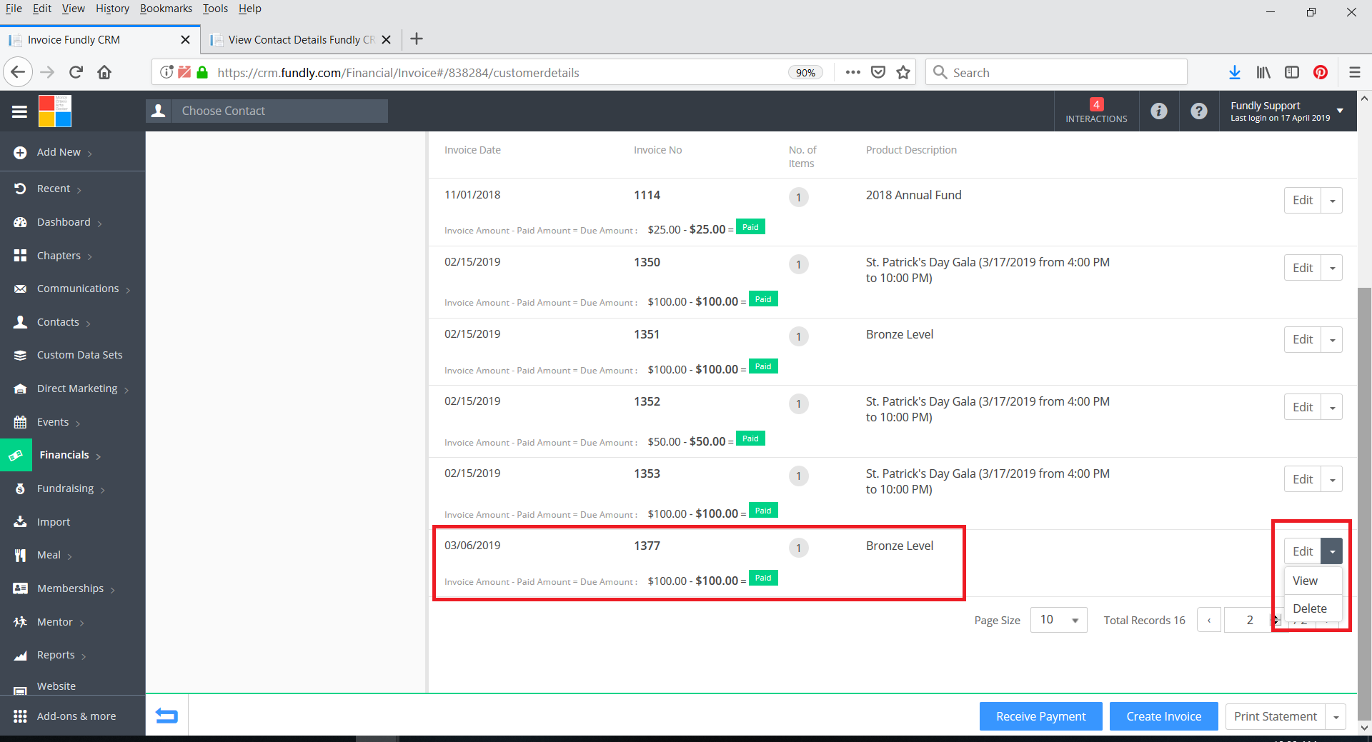Expand Print Statement dropdown arrow

click(x=1336, y=716)
